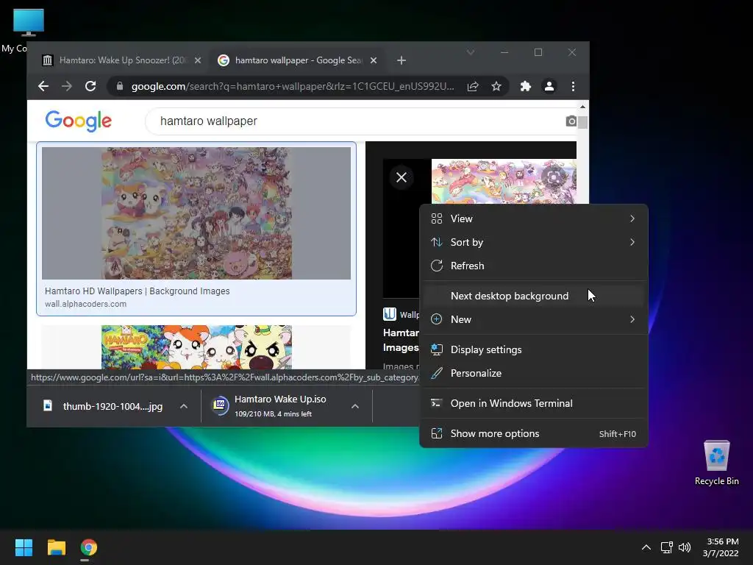
Task: Click the Hamtaro Wake Up.iso download item
Action: tap(280, 406)
